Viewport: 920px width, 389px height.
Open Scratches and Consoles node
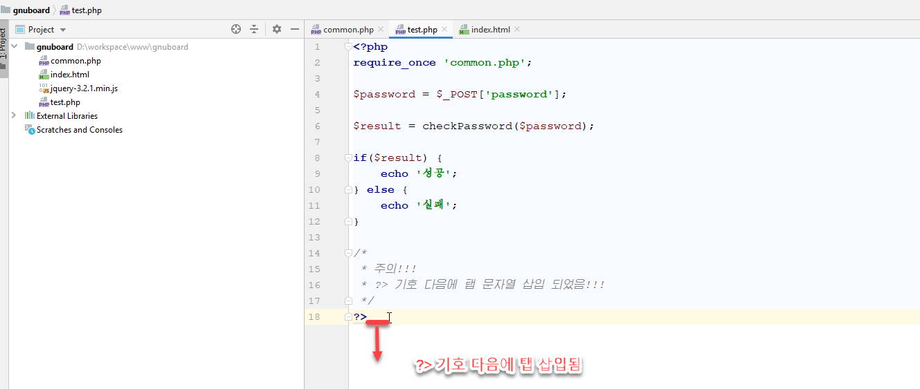tap(79, 130)
